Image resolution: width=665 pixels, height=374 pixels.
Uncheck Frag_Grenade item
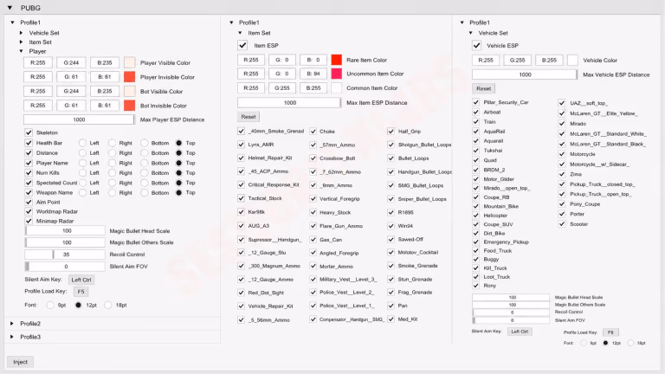click(x=391, y=292)
